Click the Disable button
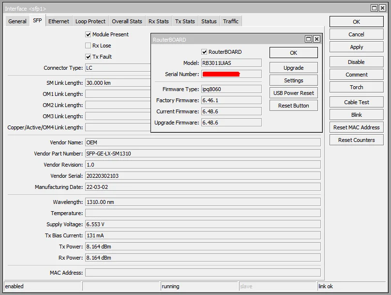The height and width of the screenshot is (295, 391). coord(356,62)
